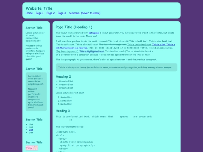Click the pink pixel badge image in sidebar
Screen dimensions: 203x152
tap(32, 148)
